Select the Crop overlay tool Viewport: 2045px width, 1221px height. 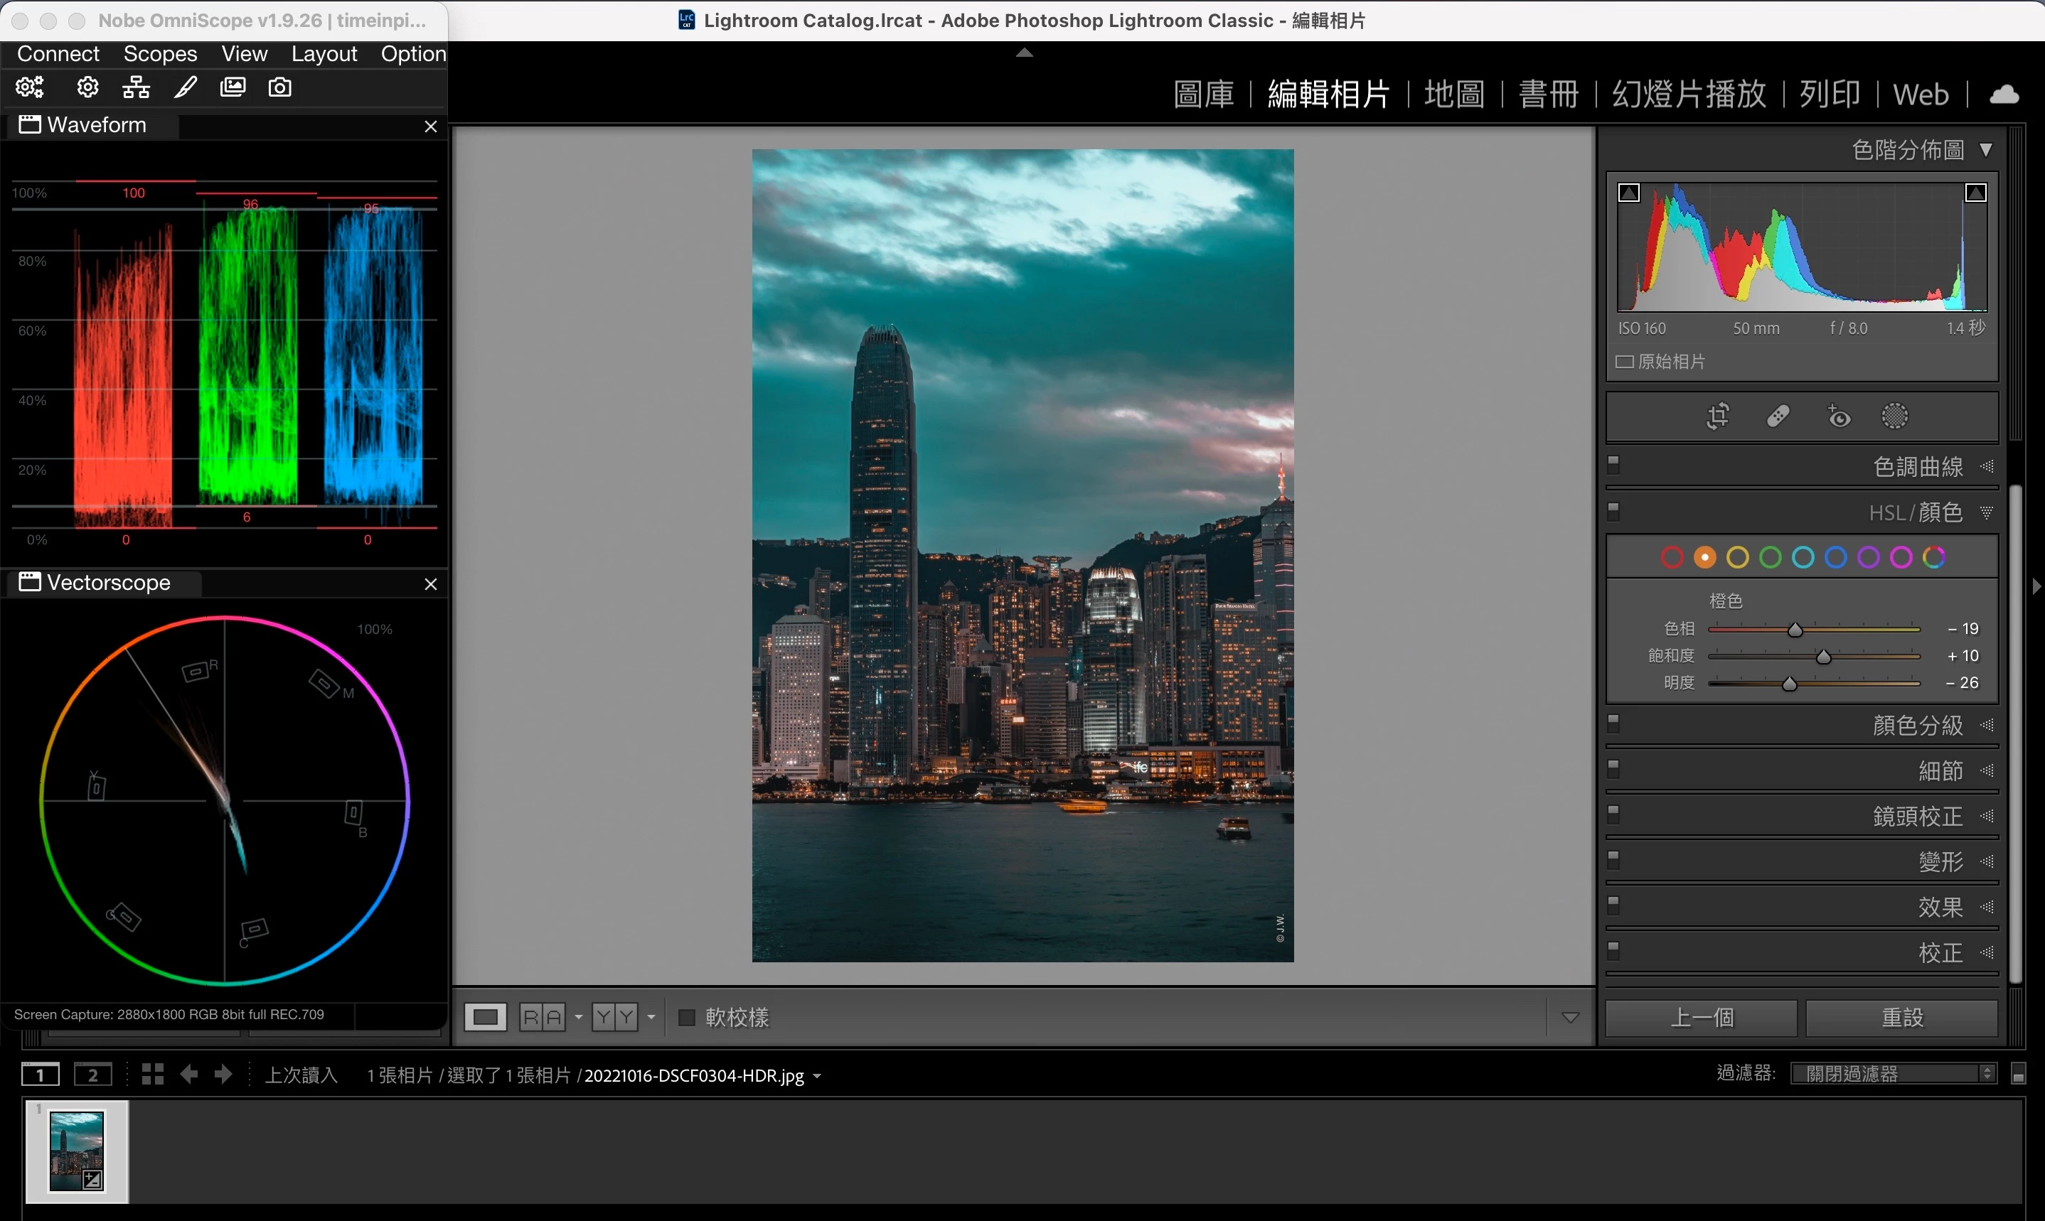(1717, 416)
